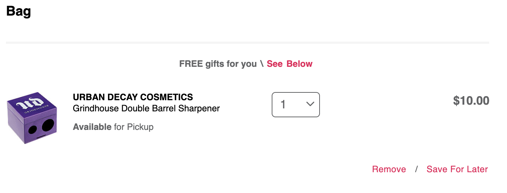Open the quantity dropdown showing 1
The image size is (507, 193).
click(296, 105)
